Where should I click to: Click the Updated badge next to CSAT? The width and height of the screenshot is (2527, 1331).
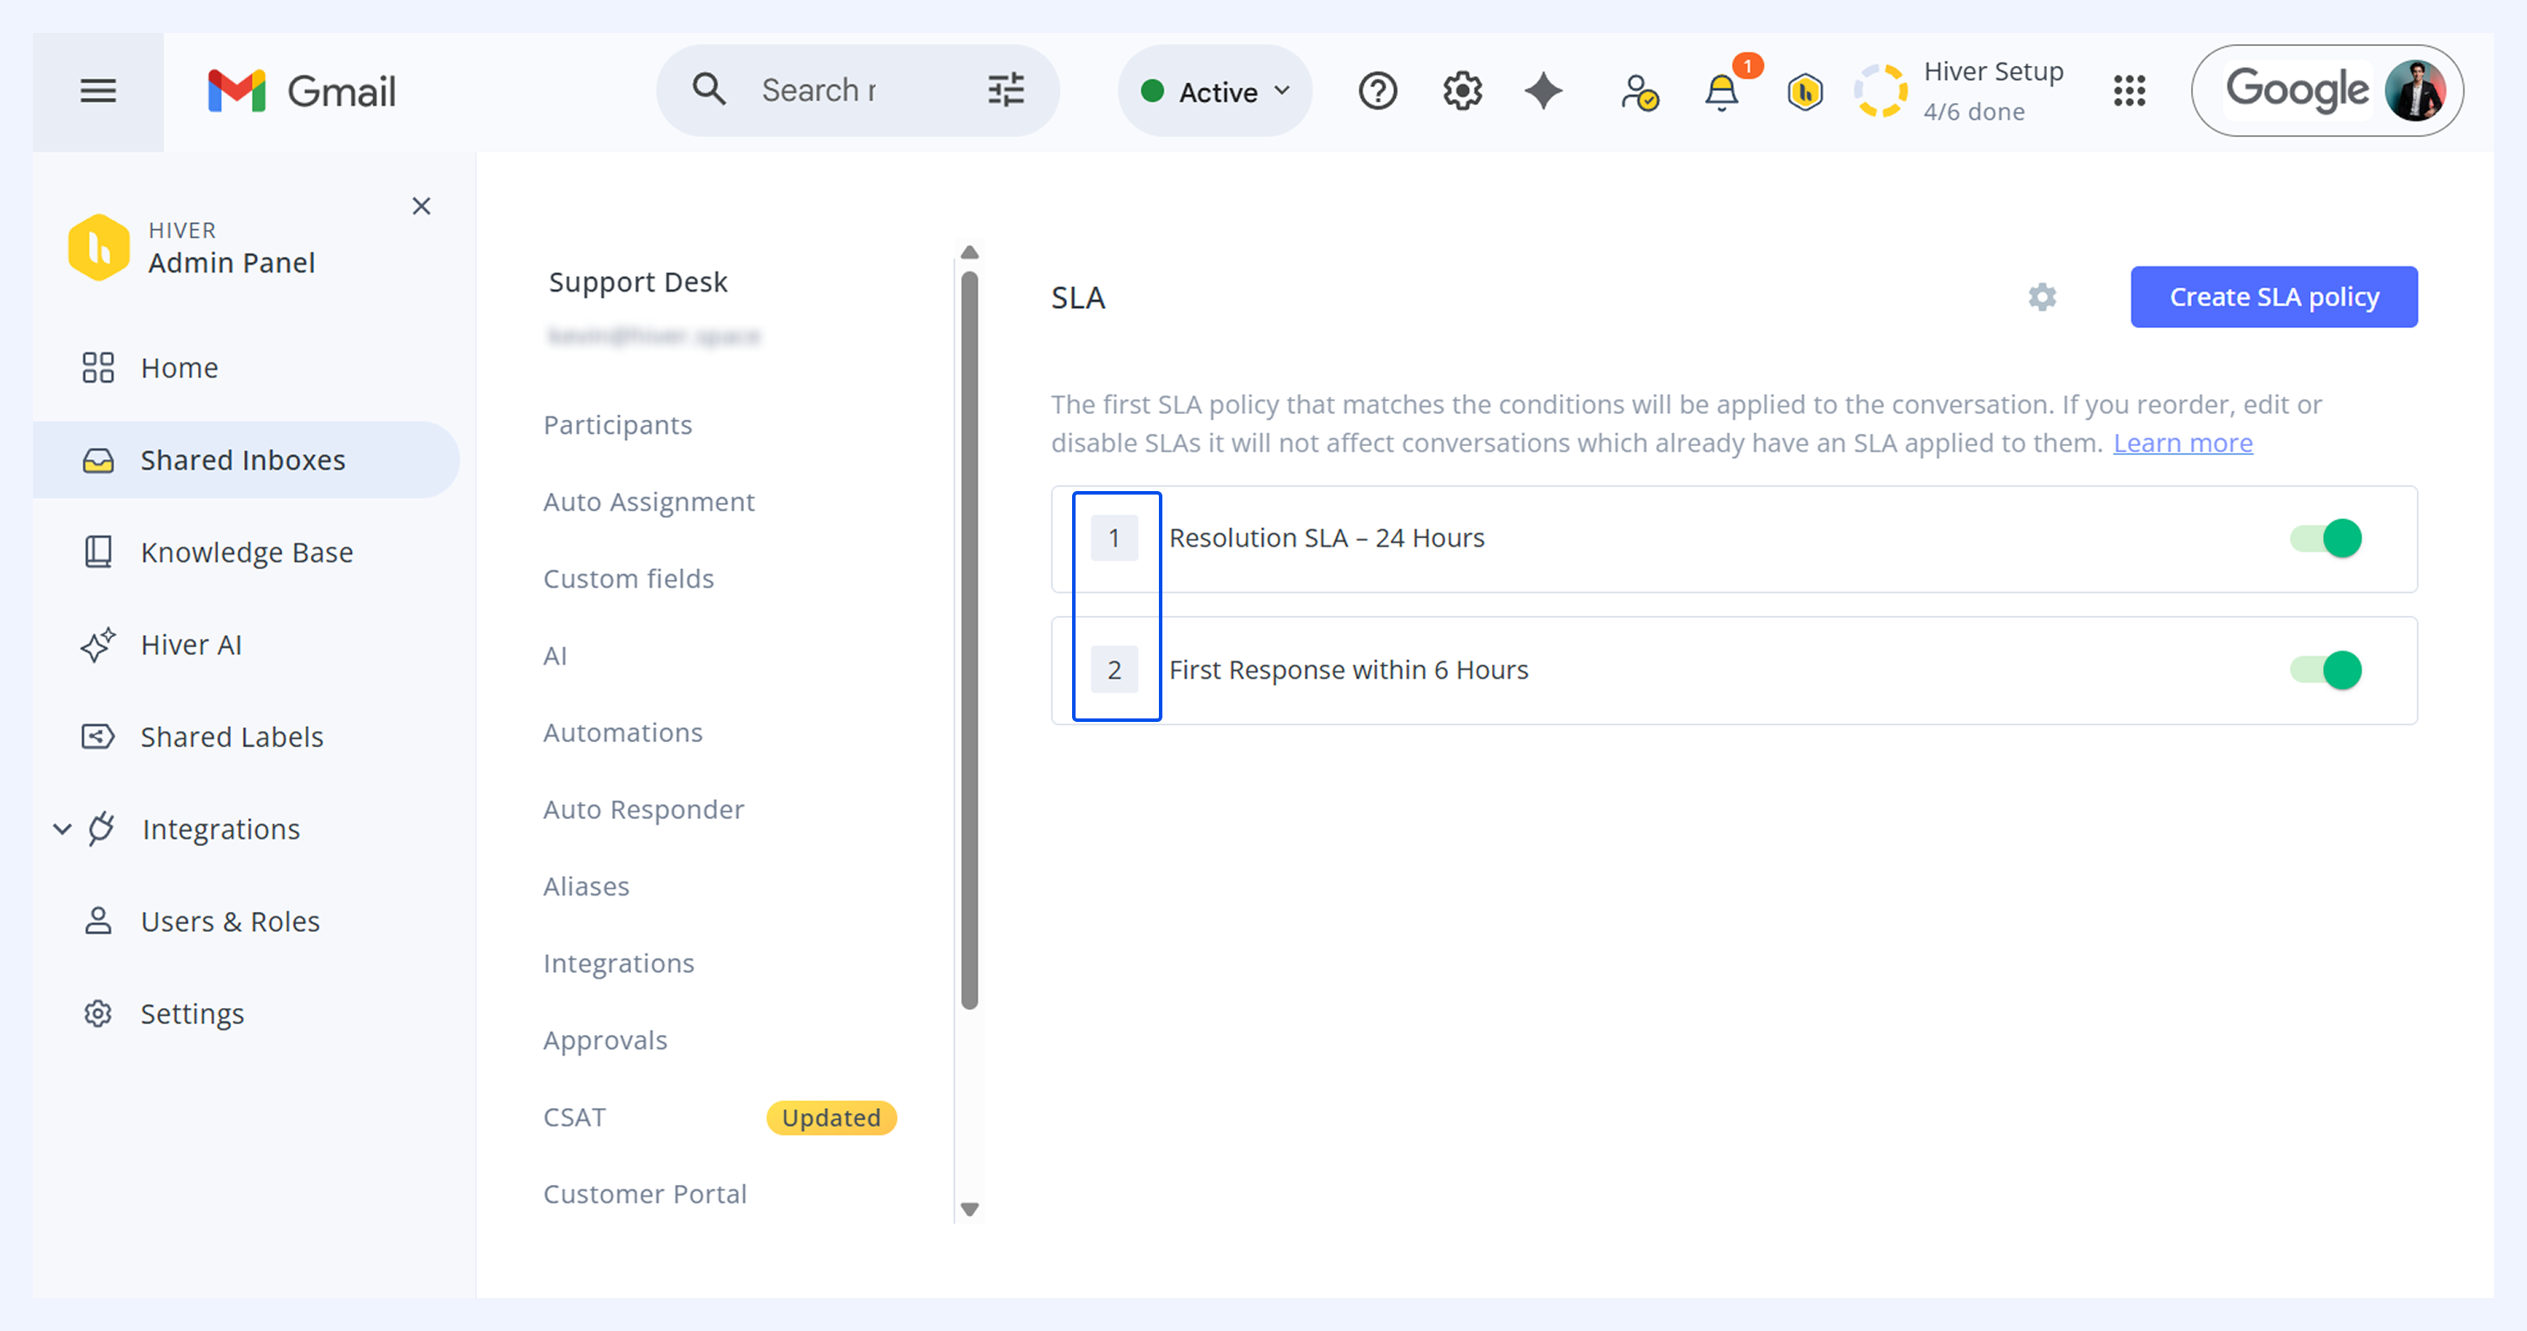831,1118
